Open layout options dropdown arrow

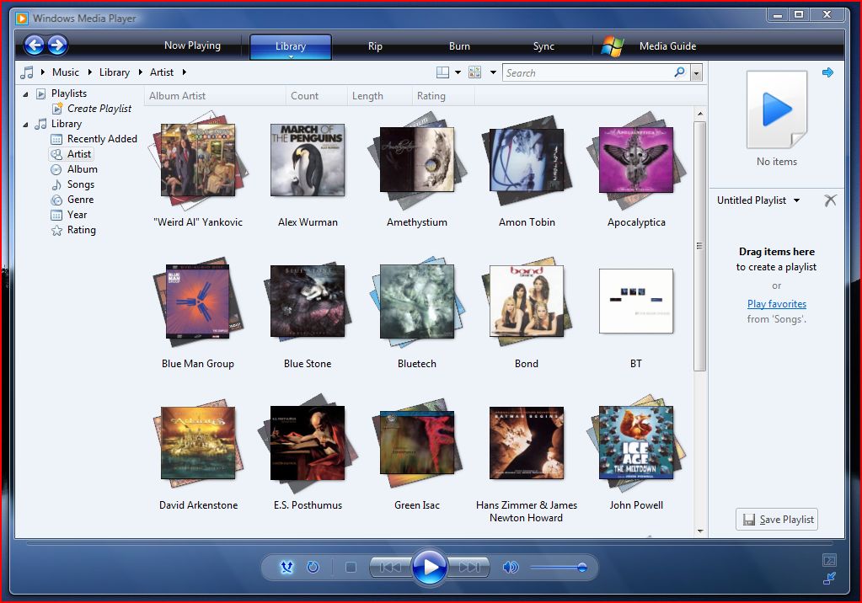pos(458,72)
